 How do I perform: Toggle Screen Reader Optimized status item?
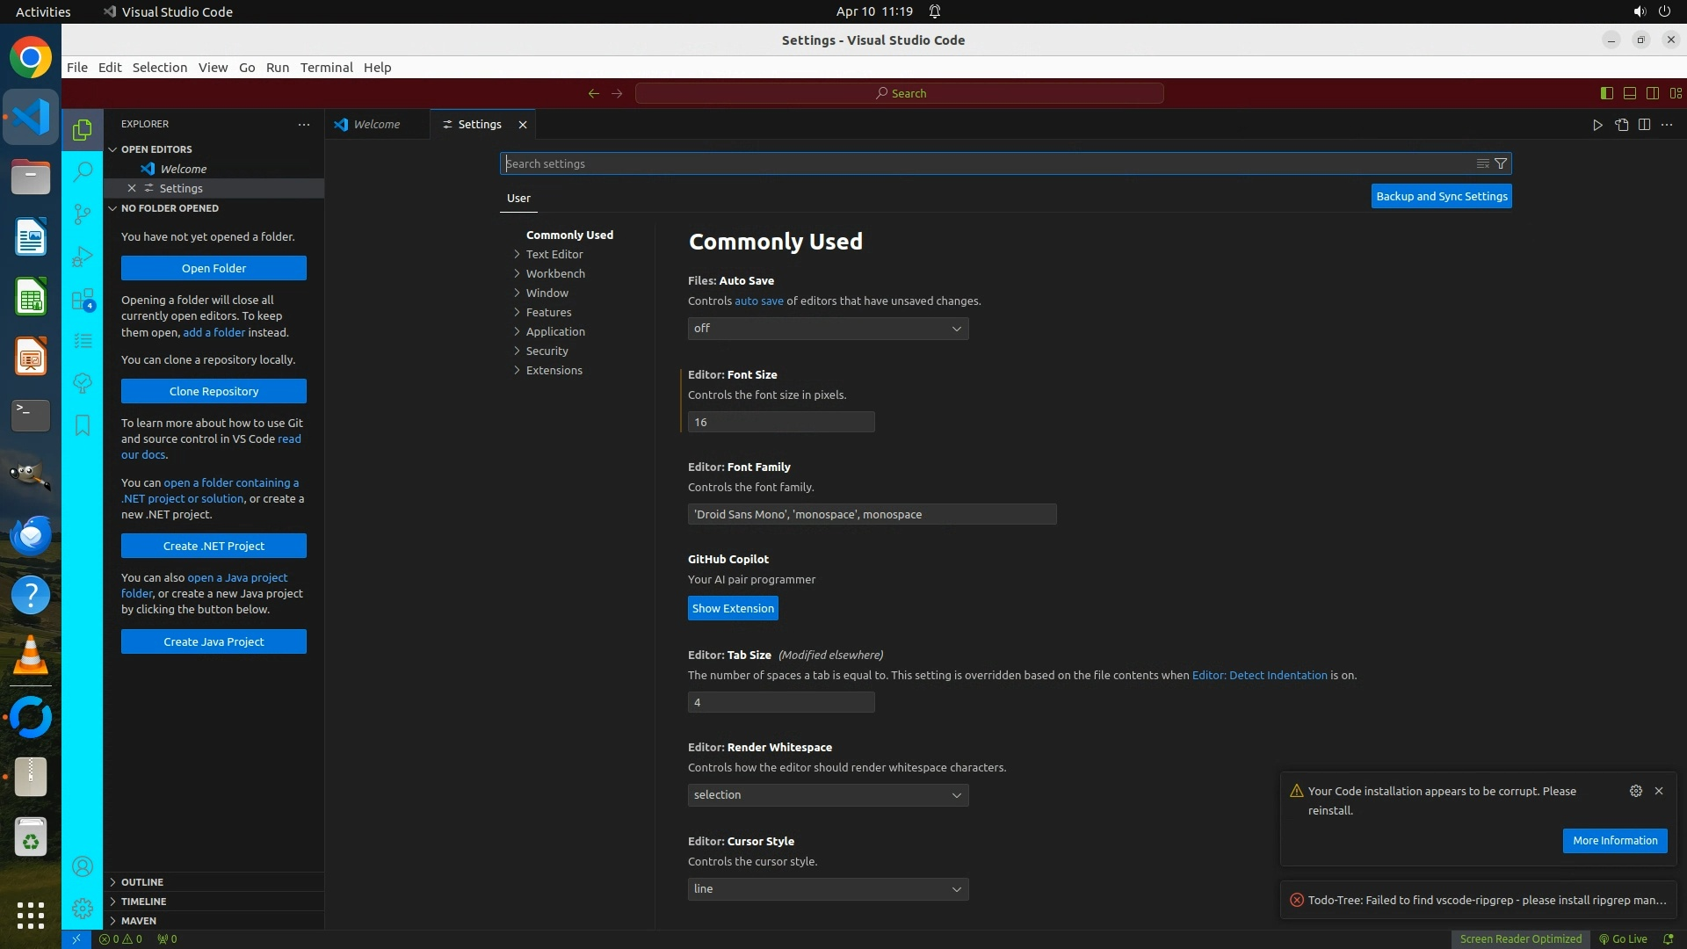coord(1520,938)
